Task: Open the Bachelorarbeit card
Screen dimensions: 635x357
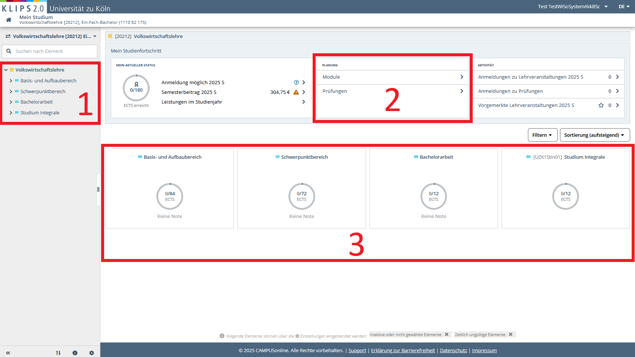Action: (434, 188)
